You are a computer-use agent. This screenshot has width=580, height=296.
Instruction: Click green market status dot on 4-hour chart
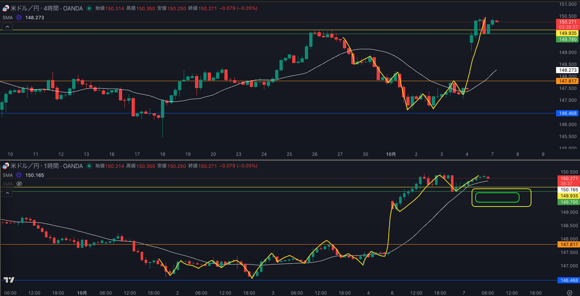click(x=89, y=8)
